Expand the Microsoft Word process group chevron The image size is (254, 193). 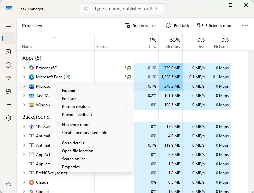24,86
